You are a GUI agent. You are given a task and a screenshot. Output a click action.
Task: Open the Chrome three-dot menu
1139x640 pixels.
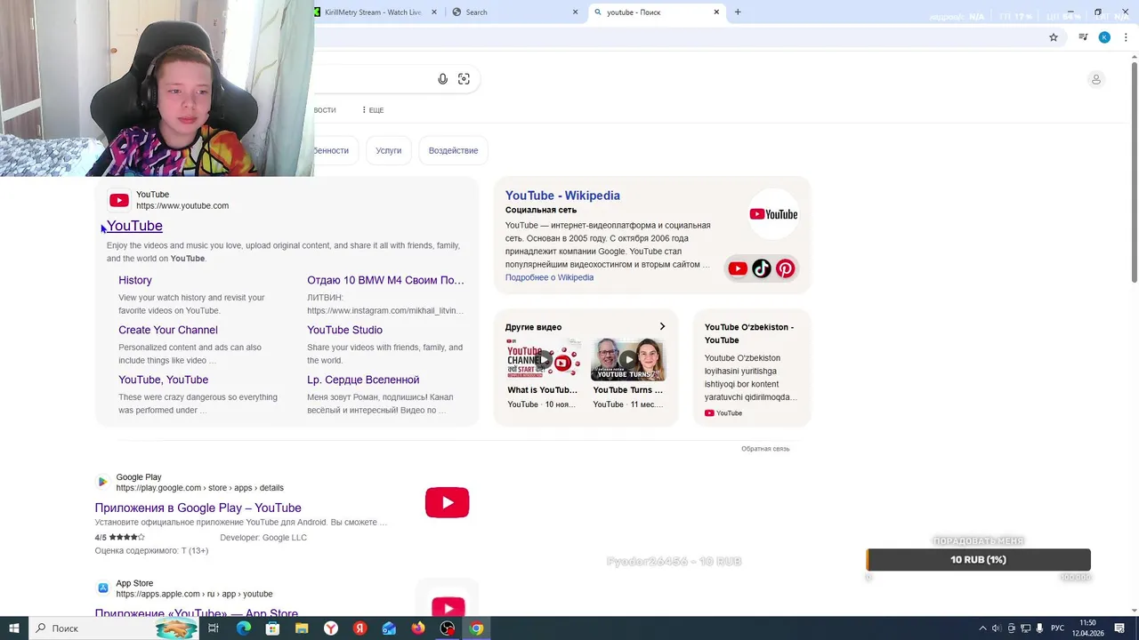tap(1127, 37)
